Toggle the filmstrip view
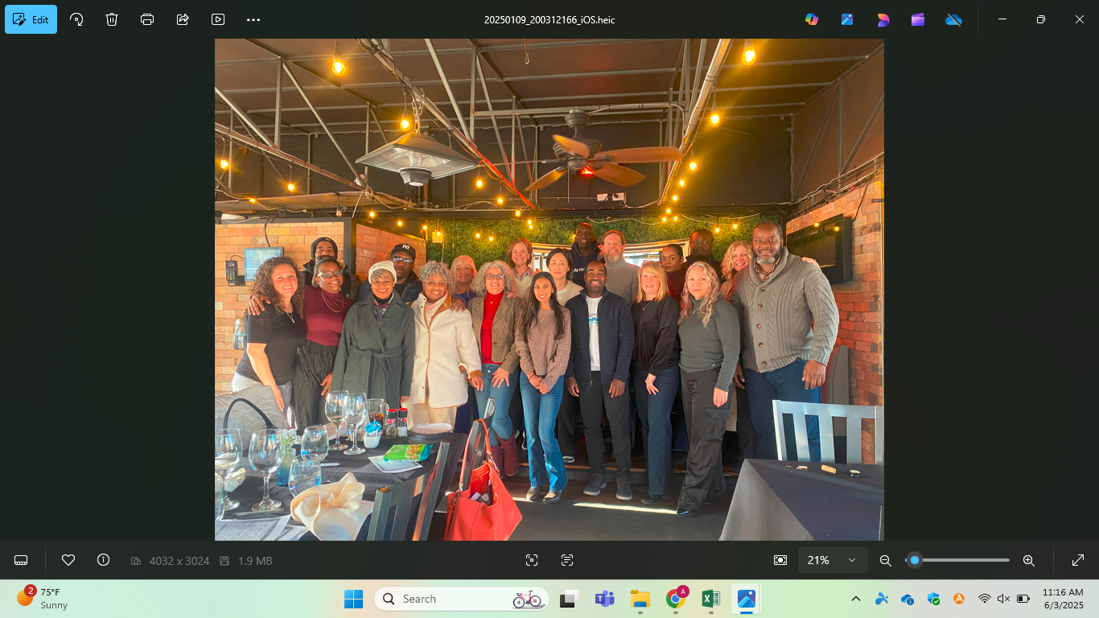1099x618 pixels. click(x=22, y=560)
